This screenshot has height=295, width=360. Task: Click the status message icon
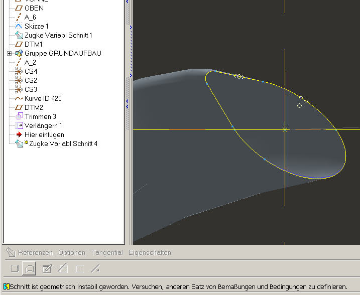pos(6,286)
